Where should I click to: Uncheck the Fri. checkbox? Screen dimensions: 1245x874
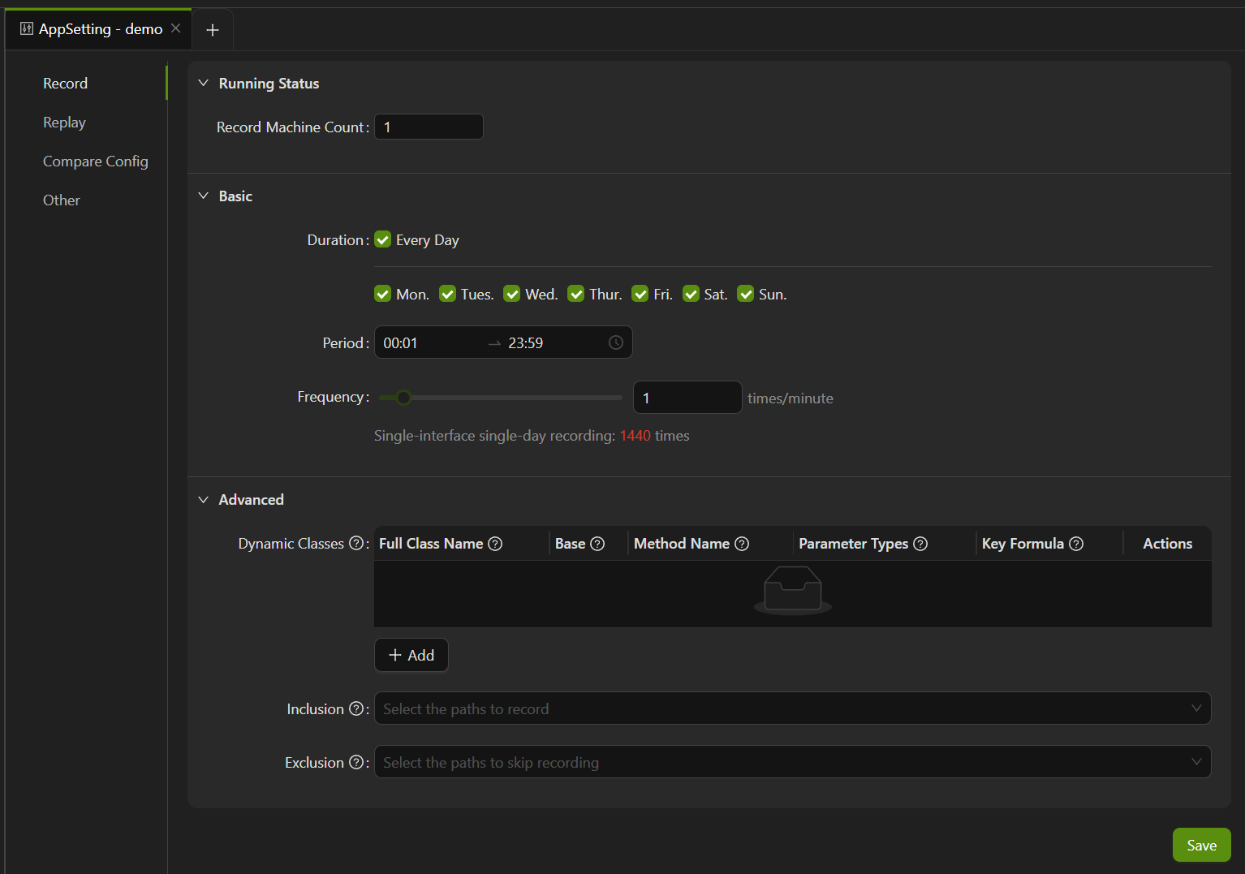pos(640,294)
